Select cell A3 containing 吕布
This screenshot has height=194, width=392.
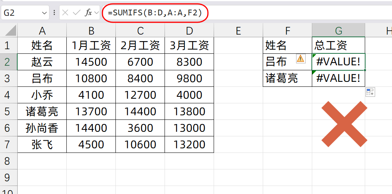click(42, 78)
